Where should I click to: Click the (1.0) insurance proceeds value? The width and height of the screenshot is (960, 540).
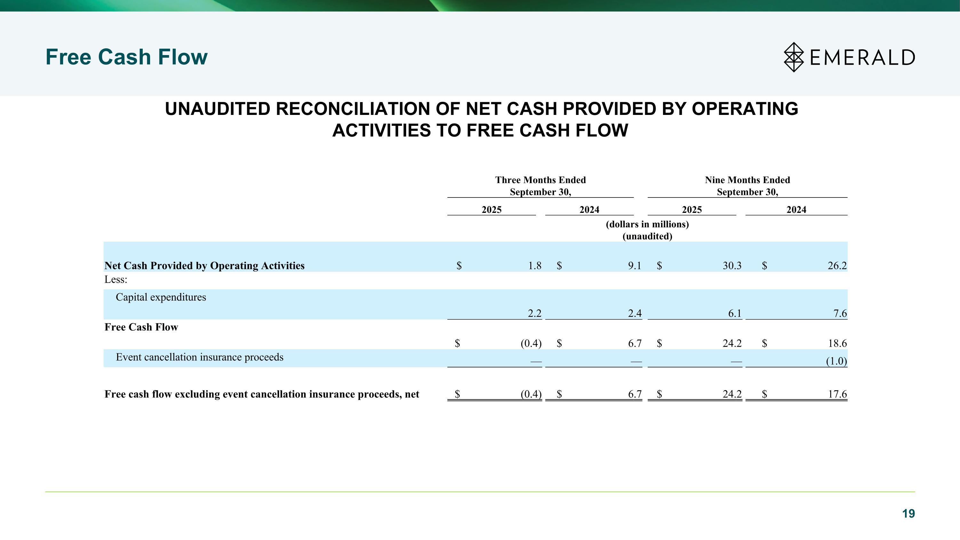836,361
